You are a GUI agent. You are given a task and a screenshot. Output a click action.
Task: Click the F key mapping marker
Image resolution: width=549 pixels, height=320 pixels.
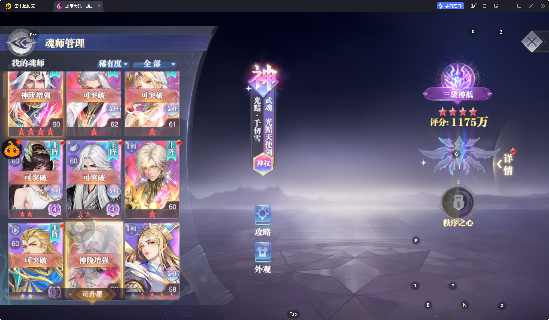click(x=416, y=241)
